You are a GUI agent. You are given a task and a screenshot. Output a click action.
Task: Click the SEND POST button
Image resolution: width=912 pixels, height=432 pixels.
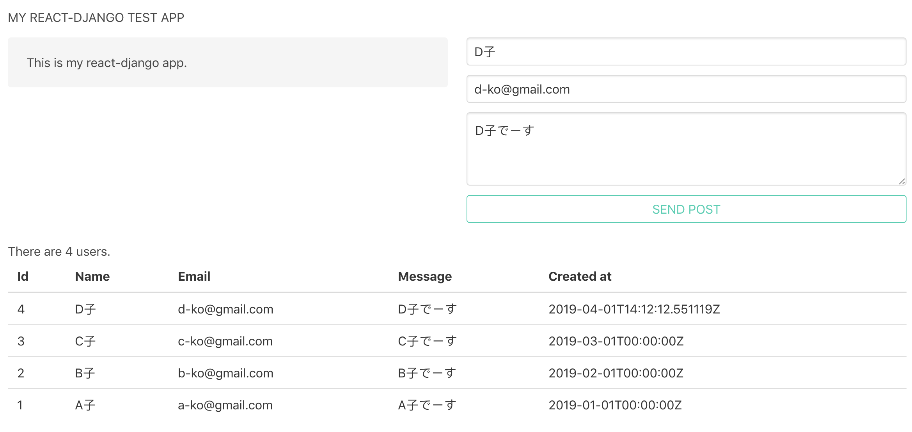[686, 209]
